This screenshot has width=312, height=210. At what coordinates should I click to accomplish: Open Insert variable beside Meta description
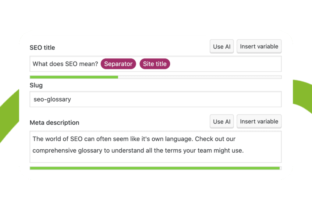click(x=259, y=122)
